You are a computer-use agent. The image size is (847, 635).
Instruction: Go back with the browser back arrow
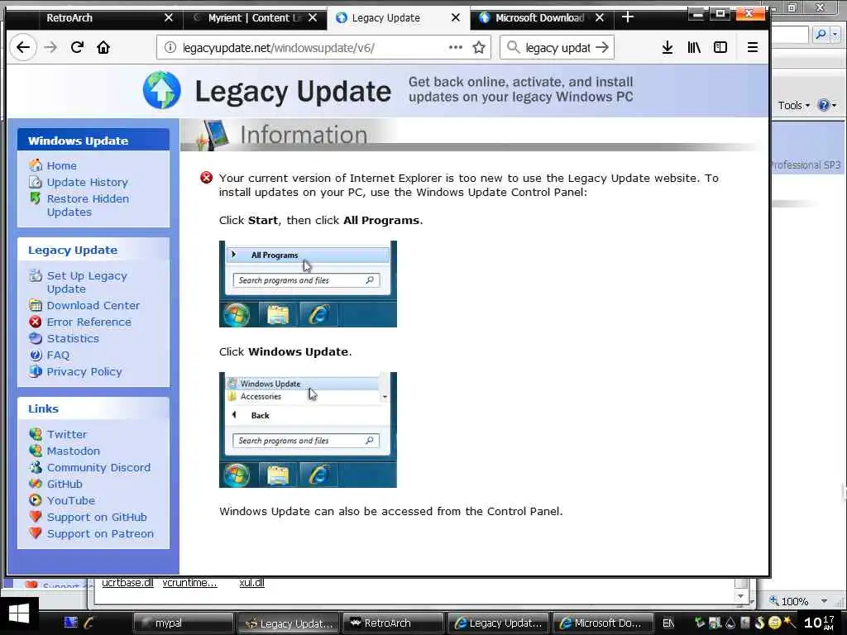pos(23,47)
